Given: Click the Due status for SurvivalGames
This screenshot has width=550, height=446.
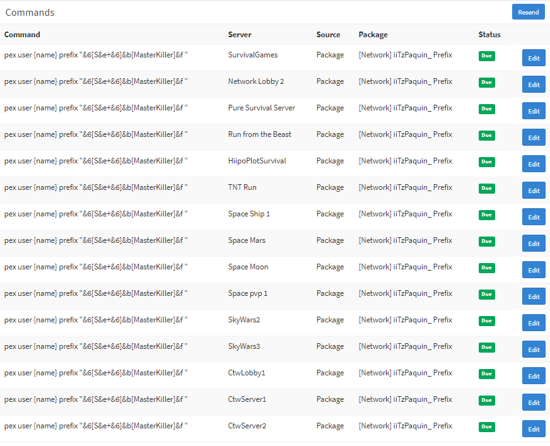Looking at the screenshot, I should [486, 56].
